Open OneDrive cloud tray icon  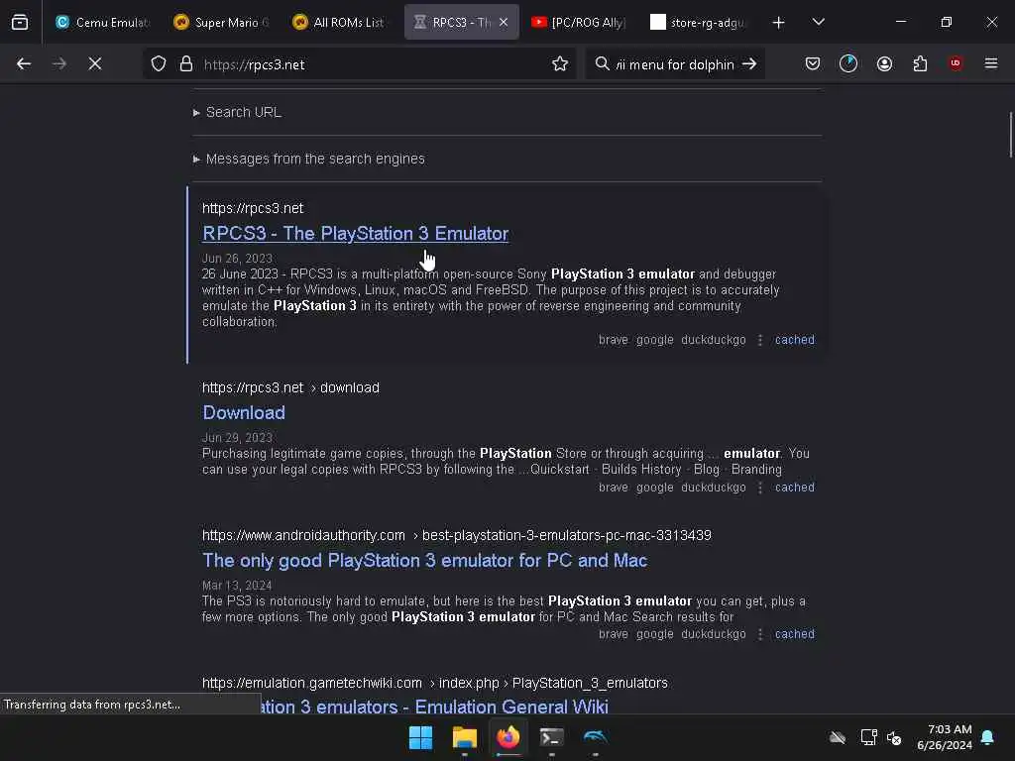[x=838, y=737]
